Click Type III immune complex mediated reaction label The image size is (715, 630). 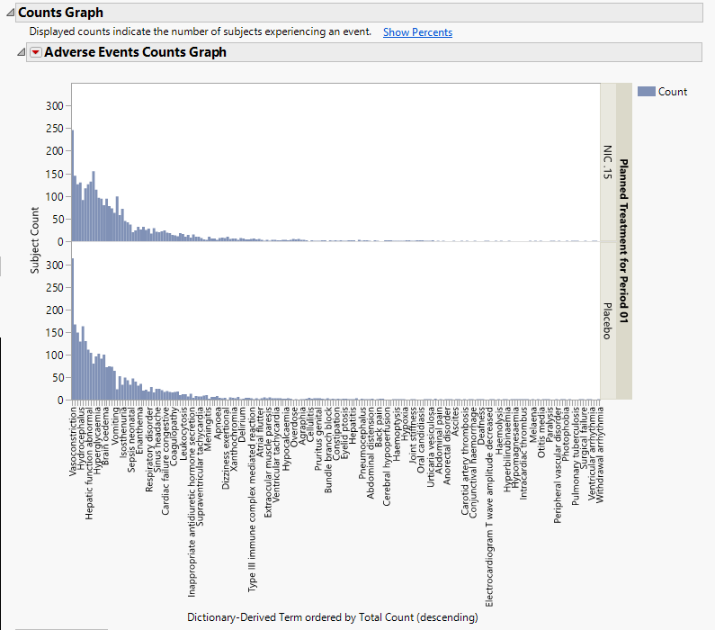click(252, 499)
